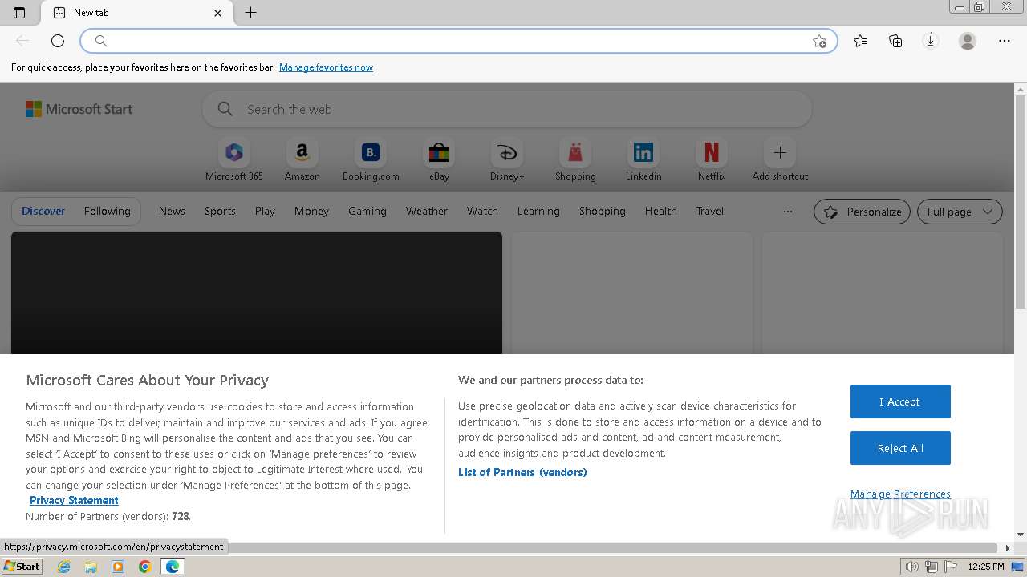Viewport: 1027px width, 577px height.
Task: Open the Manage Preferences link
Action: pyautogui.click(x=900, y=494)
